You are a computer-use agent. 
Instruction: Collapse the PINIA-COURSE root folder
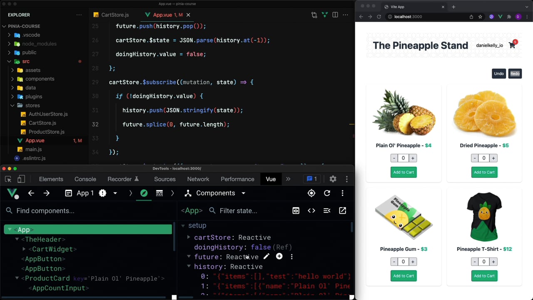coord(4,26)
